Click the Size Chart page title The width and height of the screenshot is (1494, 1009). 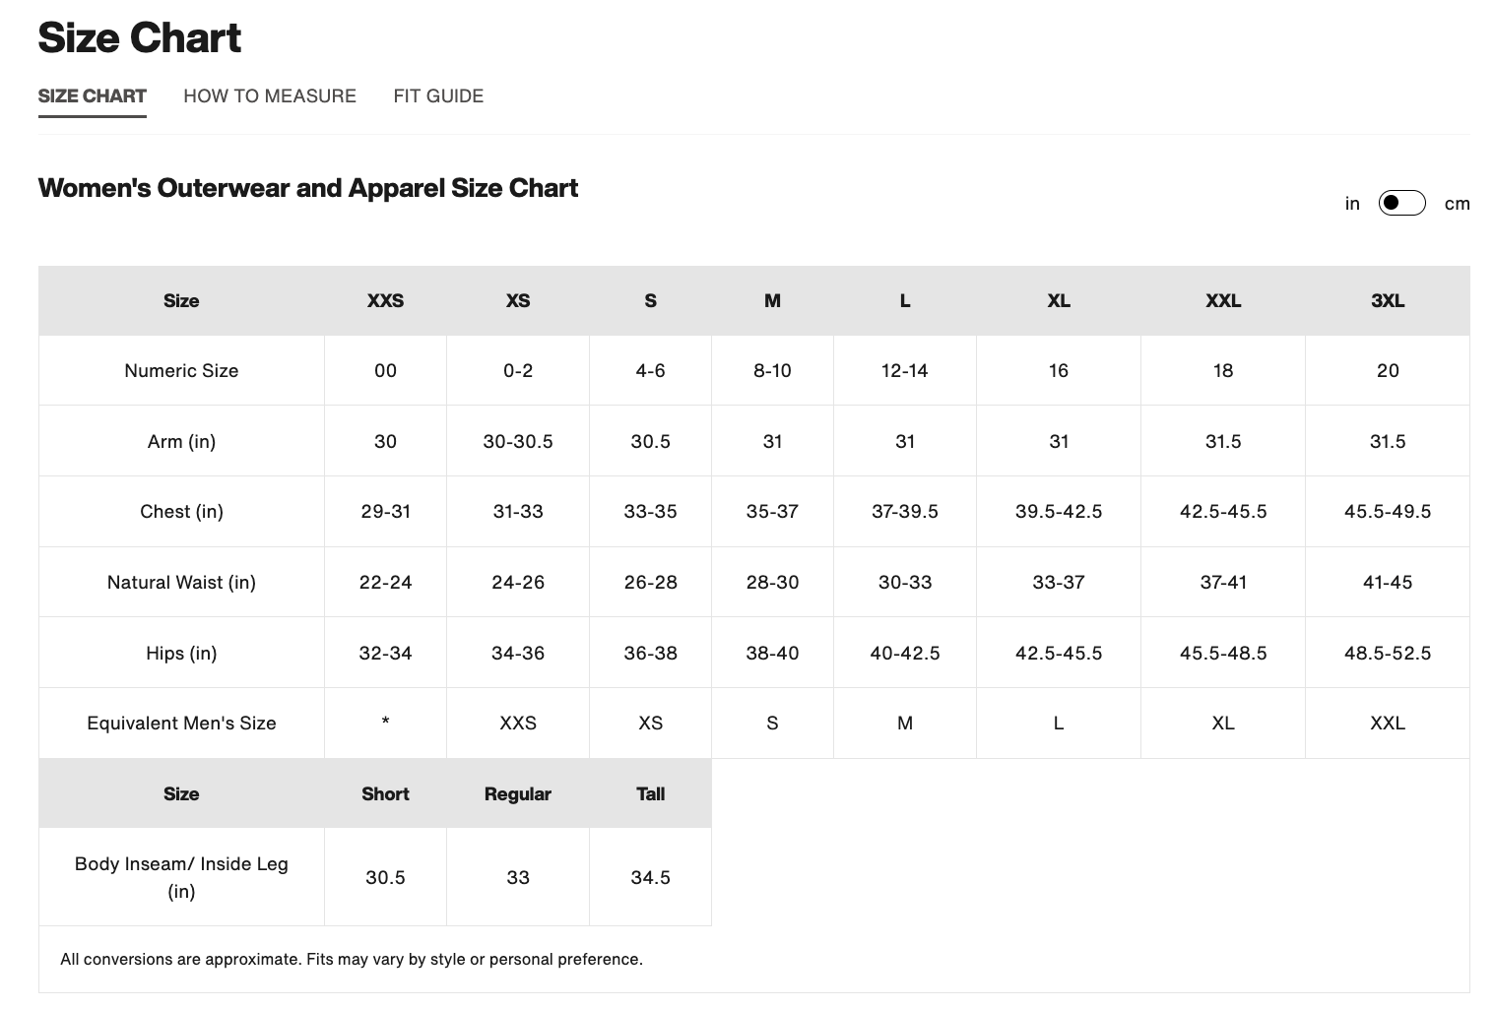(139, 38)
